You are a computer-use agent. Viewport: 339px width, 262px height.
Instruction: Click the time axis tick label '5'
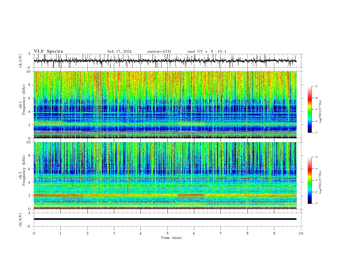coord(167,233)
